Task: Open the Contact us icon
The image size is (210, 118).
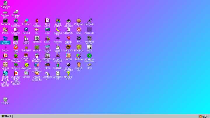Action: pyautogui.click(x=47, y=73)
